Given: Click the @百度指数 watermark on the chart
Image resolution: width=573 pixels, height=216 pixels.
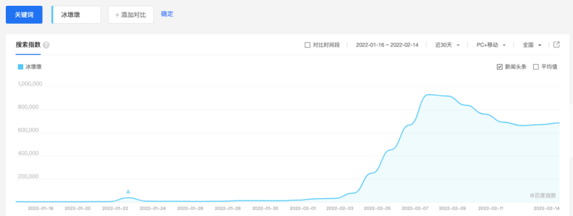Looking at the screenshot, I should tap(542, 195).
